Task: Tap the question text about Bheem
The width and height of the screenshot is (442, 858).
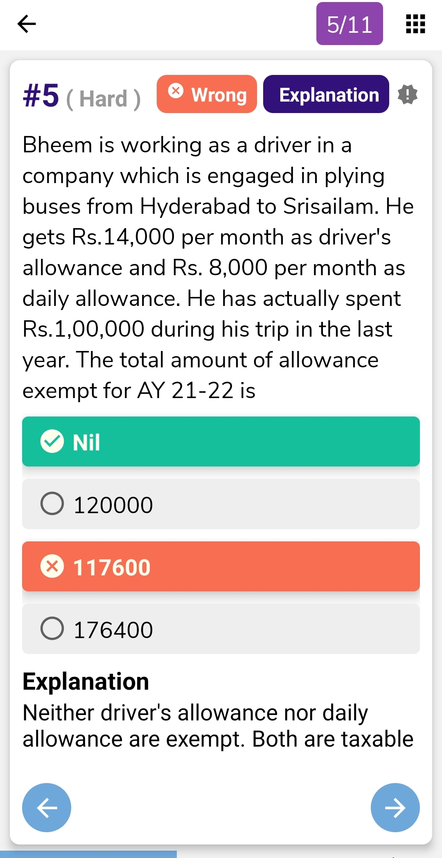Action: (x=217, y=267)
